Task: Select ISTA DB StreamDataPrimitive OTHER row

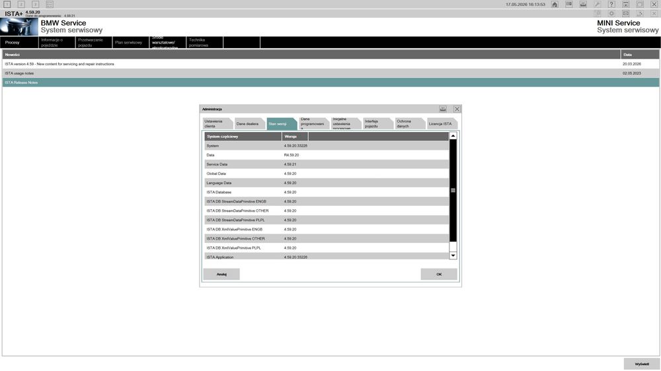Action: [x=327, y=211]
